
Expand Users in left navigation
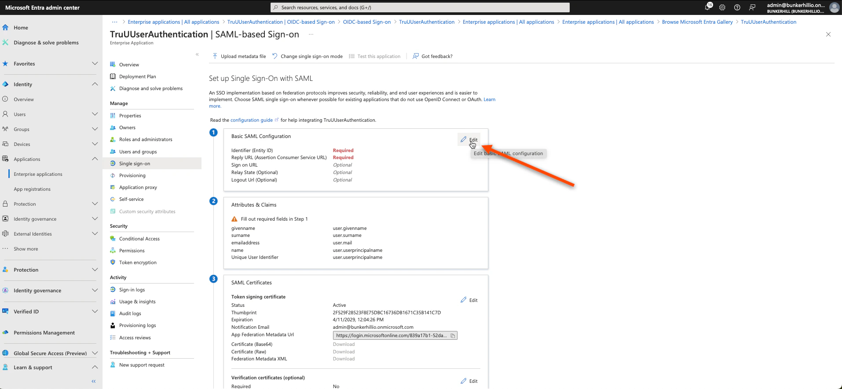click(95, 114)
